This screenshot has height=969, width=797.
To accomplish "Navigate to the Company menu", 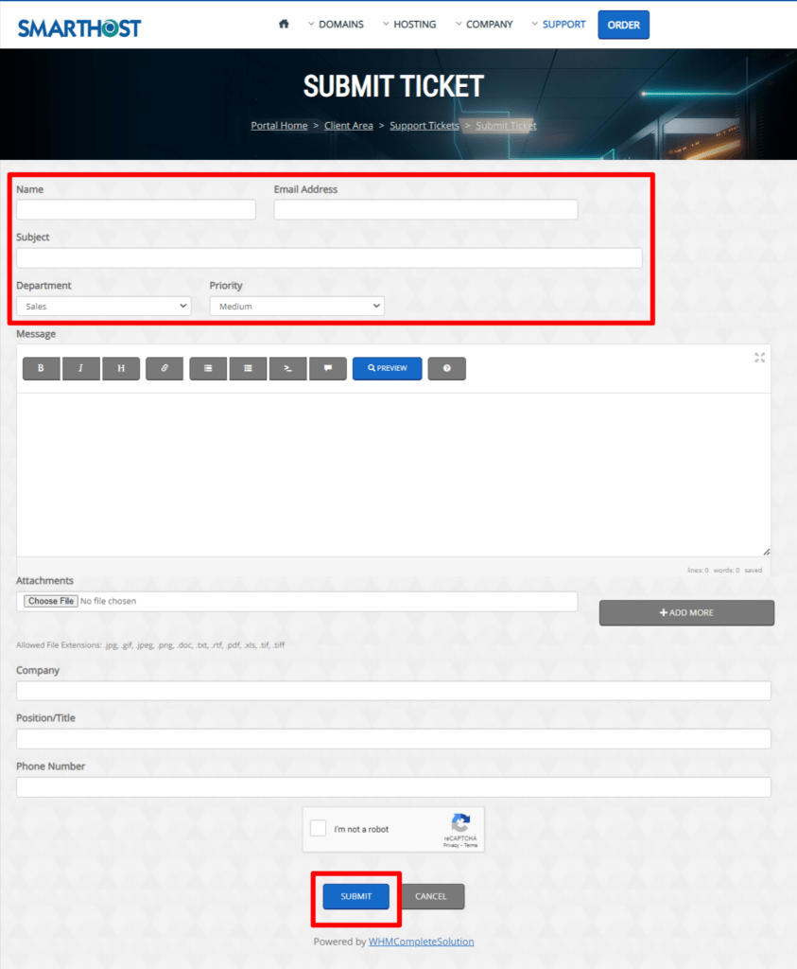I will (x=490, y=24).
